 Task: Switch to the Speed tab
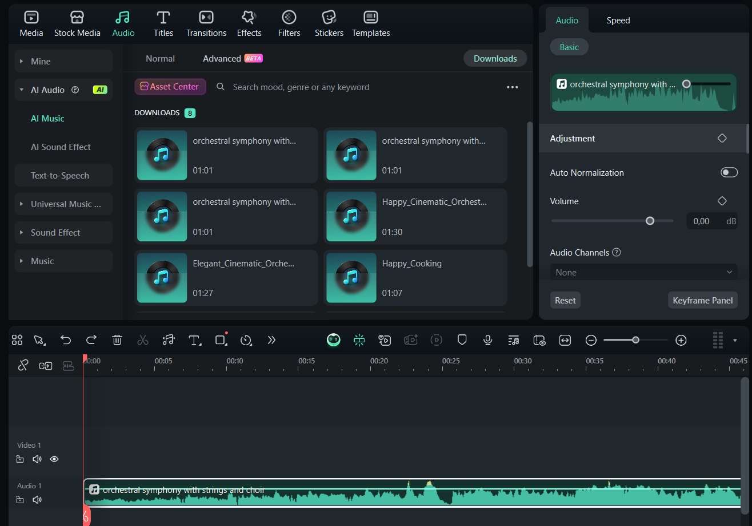(x=618, y=20)
